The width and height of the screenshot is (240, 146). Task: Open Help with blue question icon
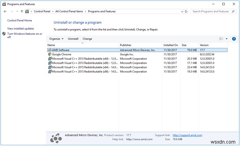tap(234, 39)
